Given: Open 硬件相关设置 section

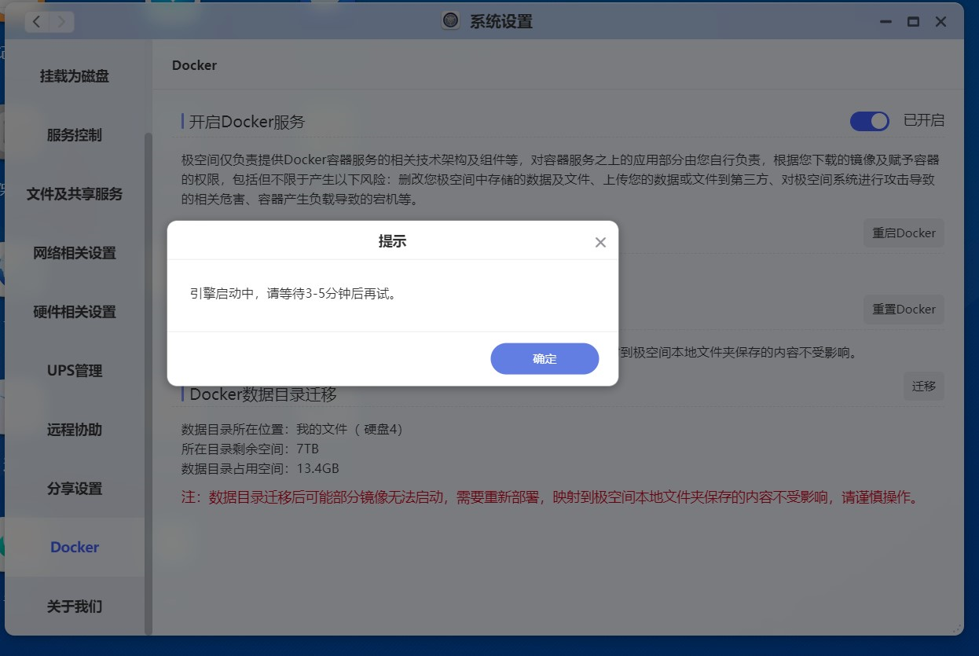Looking at the screenshot, I should [x=75, y=312].
